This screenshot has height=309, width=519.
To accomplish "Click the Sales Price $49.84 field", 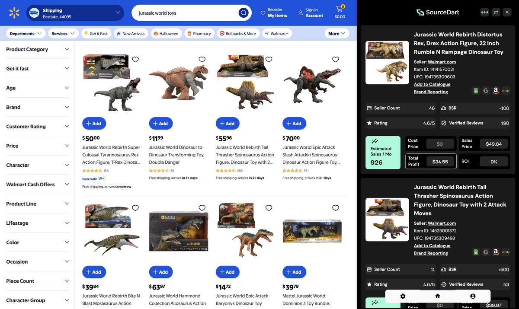I will pyautogui.click(x=493, y=143).
